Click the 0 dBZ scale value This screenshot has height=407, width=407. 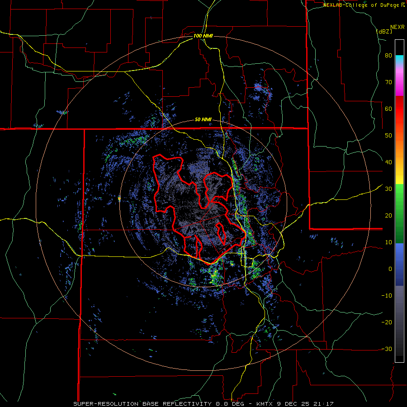tap(390, 269)
